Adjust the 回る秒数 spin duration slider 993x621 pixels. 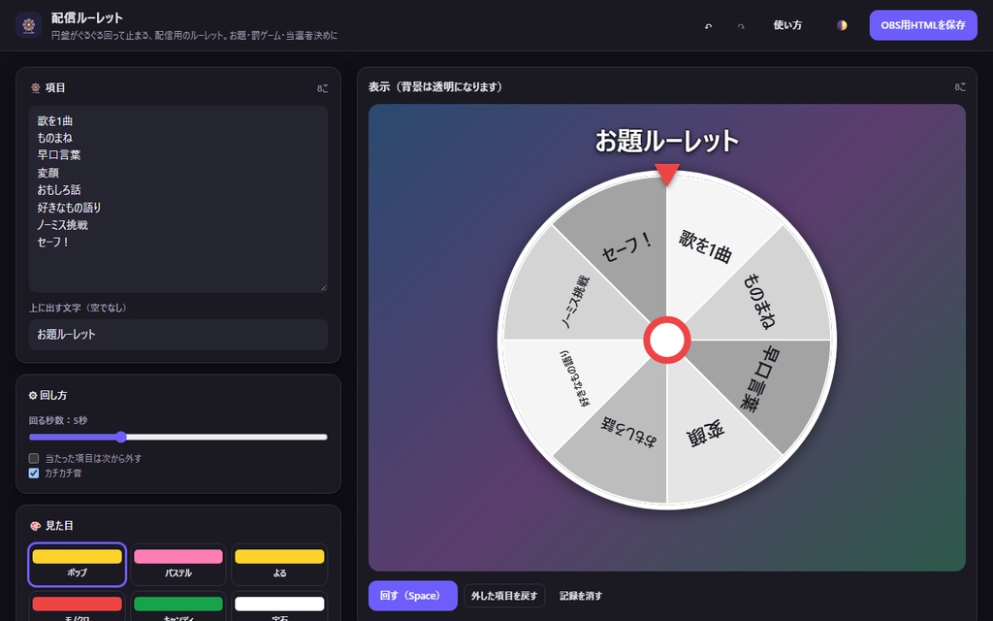[x=178, y=437]
